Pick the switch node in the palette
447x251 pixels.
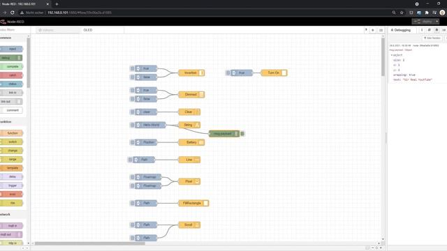pos(11,142)
